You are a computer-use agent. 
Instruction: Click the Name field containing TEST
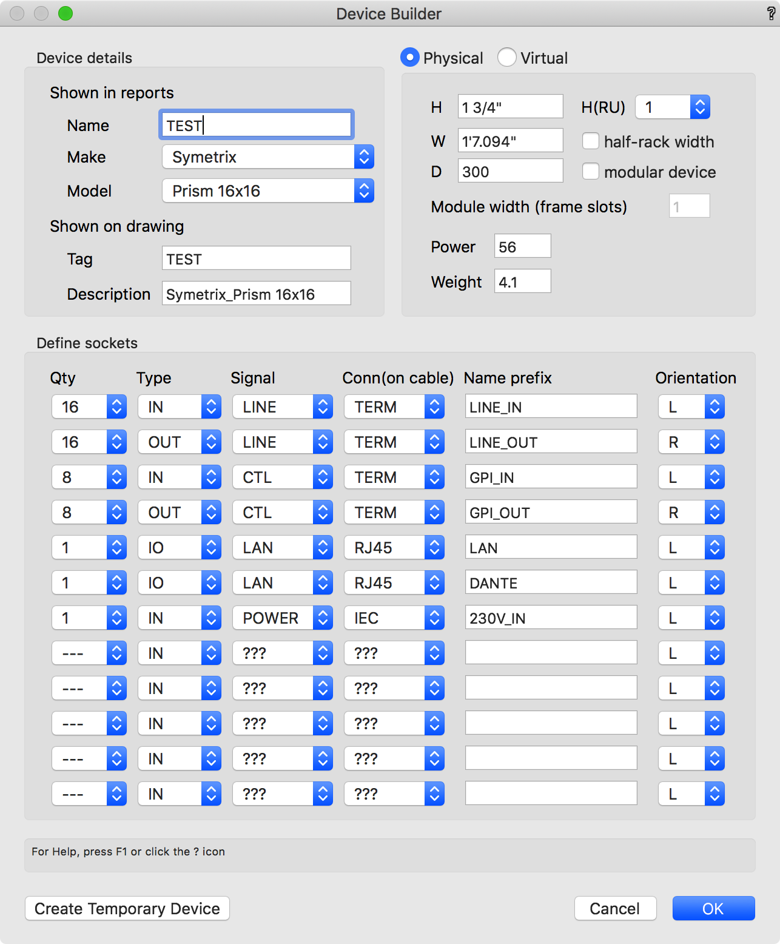click(x=256, y=126)
